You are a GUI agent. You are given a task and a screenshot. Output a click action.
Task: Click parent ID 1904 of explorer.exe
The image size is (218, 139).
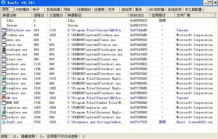click(x=52, y=107)
